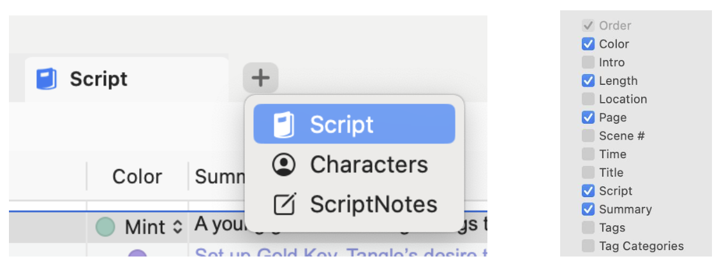The image size is (726, 268).
Task: Click the plus button to add a tab
Action: pyautogui.click(x=260, y=78)
